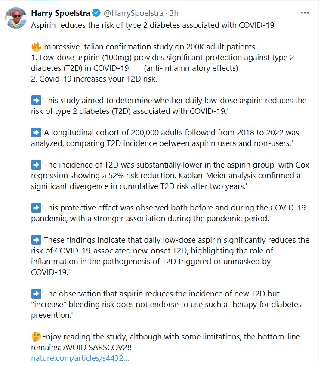The image size is (321, 366).
Task: Click the tweet's first line about aspirin
Action: coord(152,25)
